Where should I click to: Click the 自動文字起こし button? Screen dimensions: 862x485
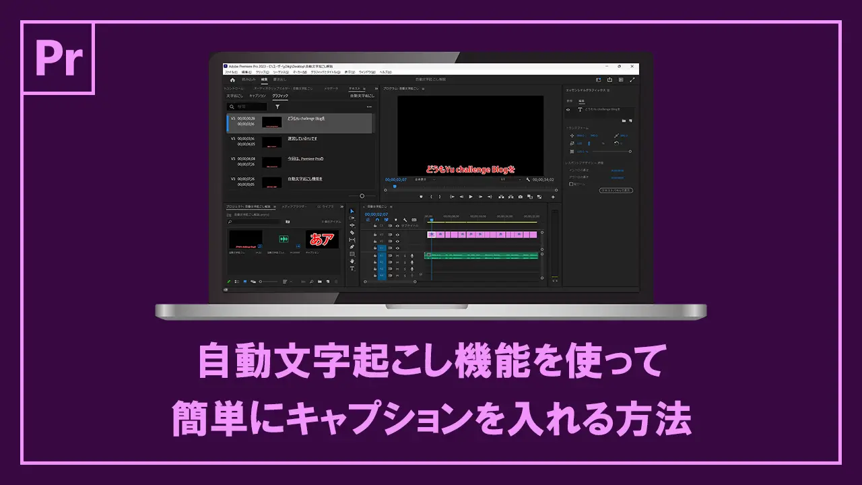click(362, 96)
